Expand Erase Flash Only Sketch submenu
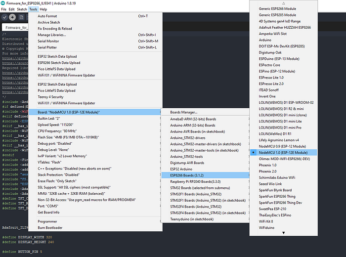The height and width of the screenshot is (257, 346). click(95, 181)
